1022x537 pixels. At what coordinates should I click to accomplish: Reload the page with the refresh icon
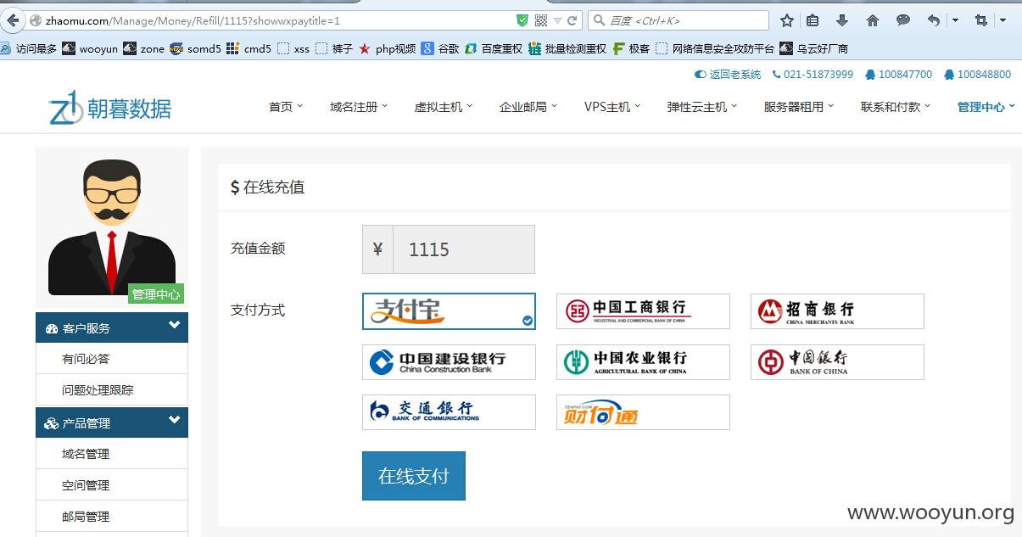pos(572,20)
